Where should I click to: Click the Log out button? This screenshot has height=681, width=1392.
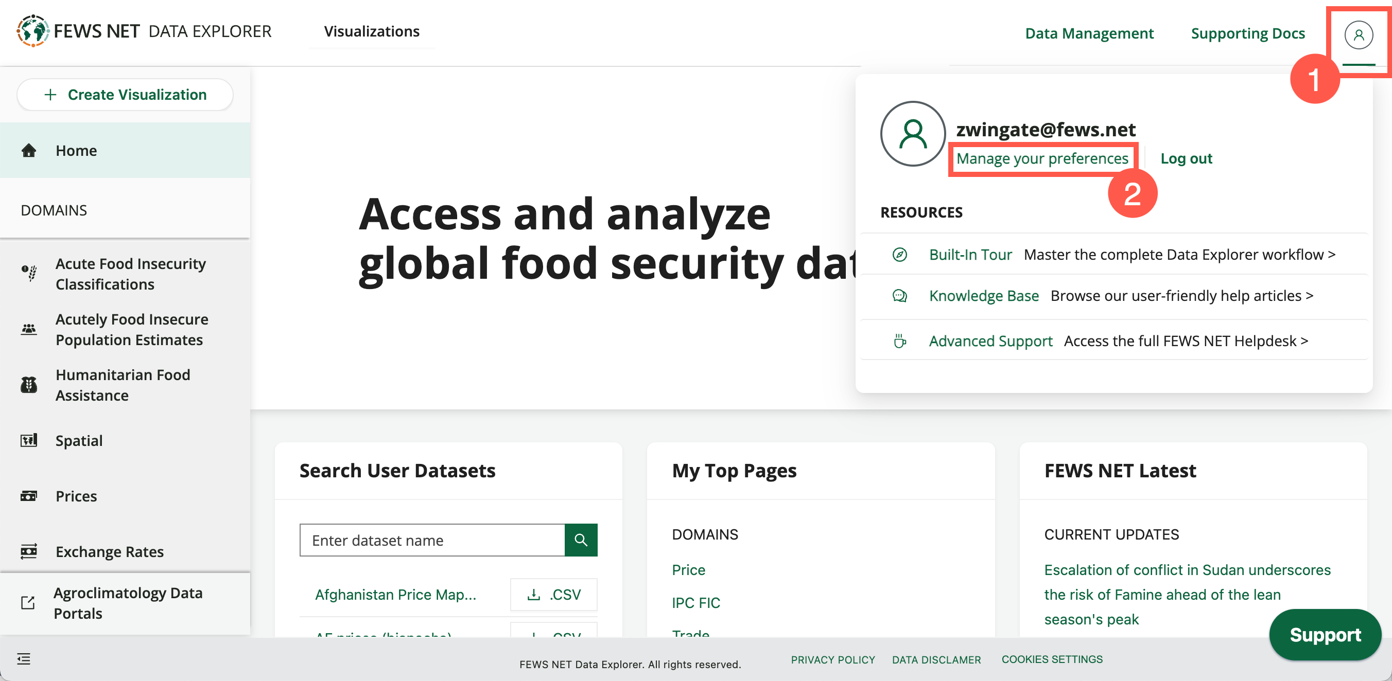[1189, 158]
